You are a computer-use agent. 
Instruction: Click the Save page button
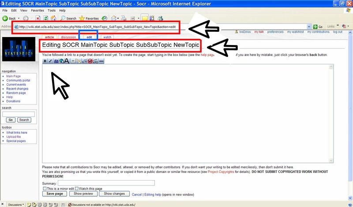(x=55, y=194)
